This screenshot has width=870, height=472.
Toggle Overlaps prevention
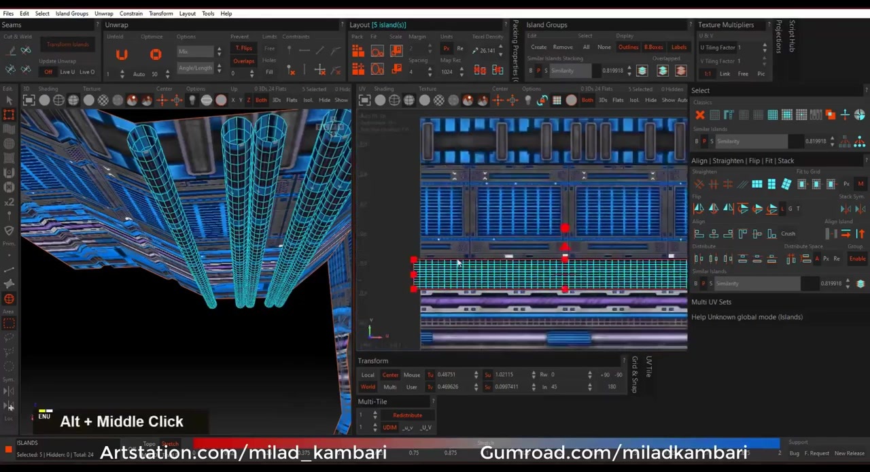(x=244, y=61)
